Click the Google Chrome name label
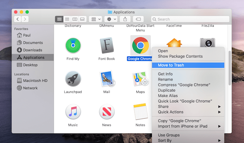The width and height of the screenshot is (244, 143). [x=140, y=59]
